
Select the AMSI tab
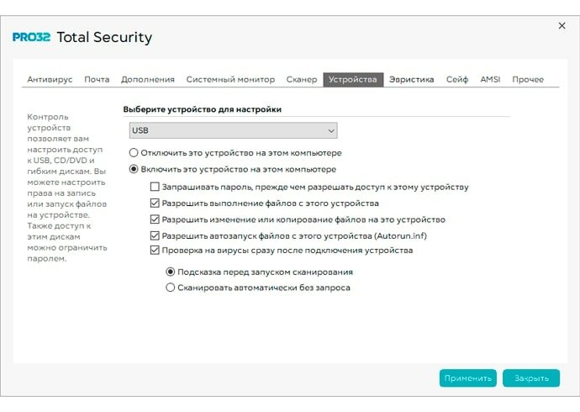tap(490, 80)
